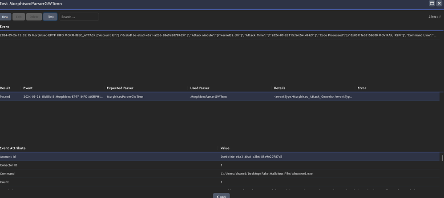
Task: Sort by the Expected Parser column header
Action: [120, 88]
